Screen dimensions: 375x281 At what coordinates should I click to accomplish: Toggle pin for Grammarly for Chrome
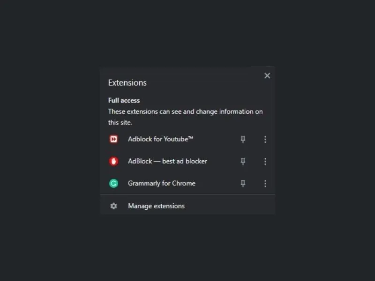243,183
